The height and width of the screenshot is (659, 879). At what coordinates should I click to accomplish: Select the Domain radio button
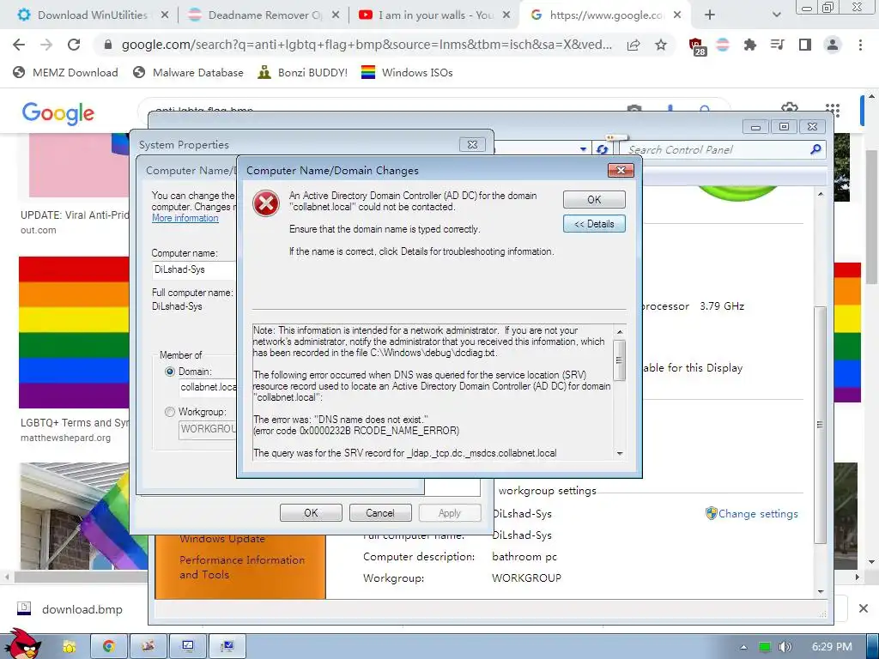click(169, 372)
